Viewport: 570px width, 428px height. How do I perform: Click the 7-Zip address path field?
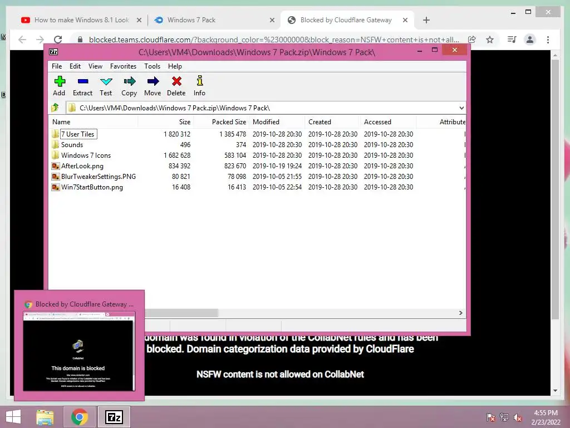tap(266, 108)
